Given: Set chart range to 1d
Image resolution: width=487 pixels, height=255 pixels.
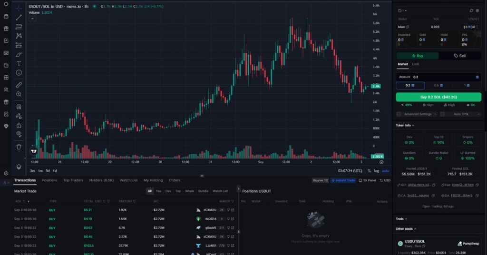Looking at the screenshot, I should [x=55, y=171].
